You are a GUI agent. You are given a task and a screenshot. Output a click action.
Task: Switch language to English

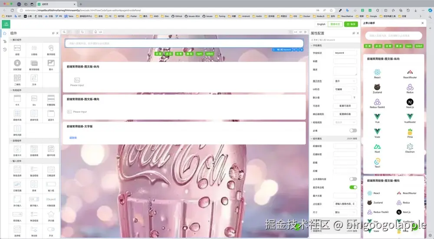point(321,24)
